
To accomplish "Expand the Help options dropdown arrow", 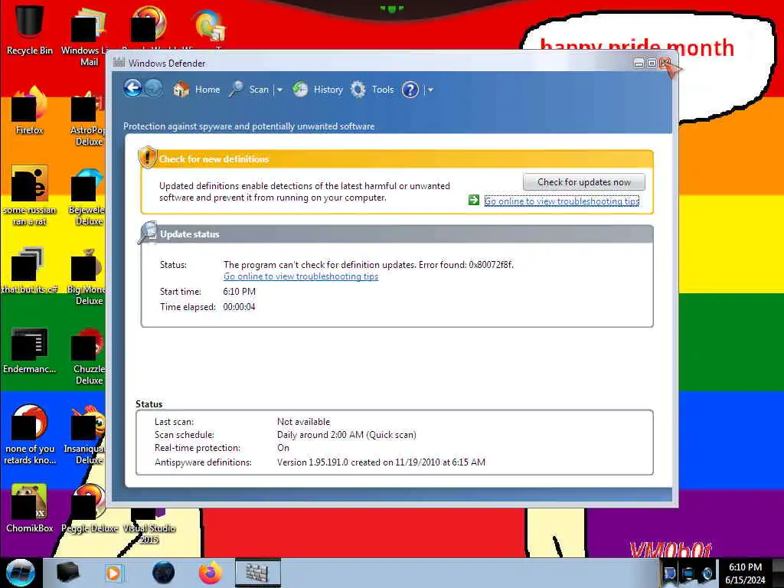I will (x=430, y=90).
